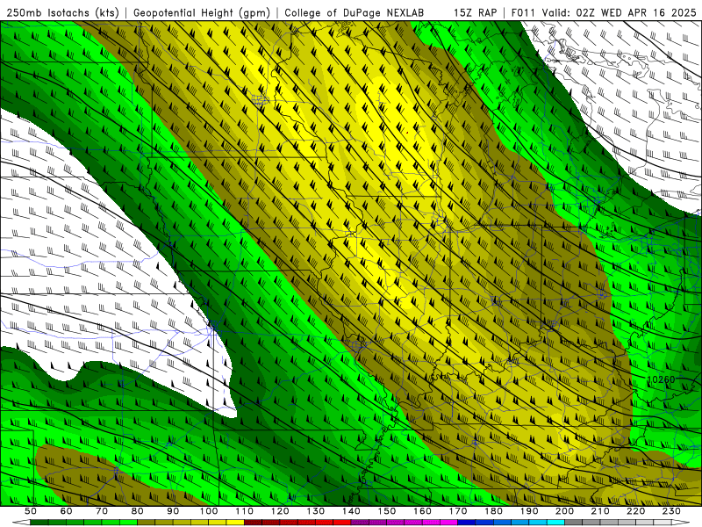Click the dark green swatch right of the 50 tick
The height and width of the screenshot is (527, 702).
tap(39, 523)
